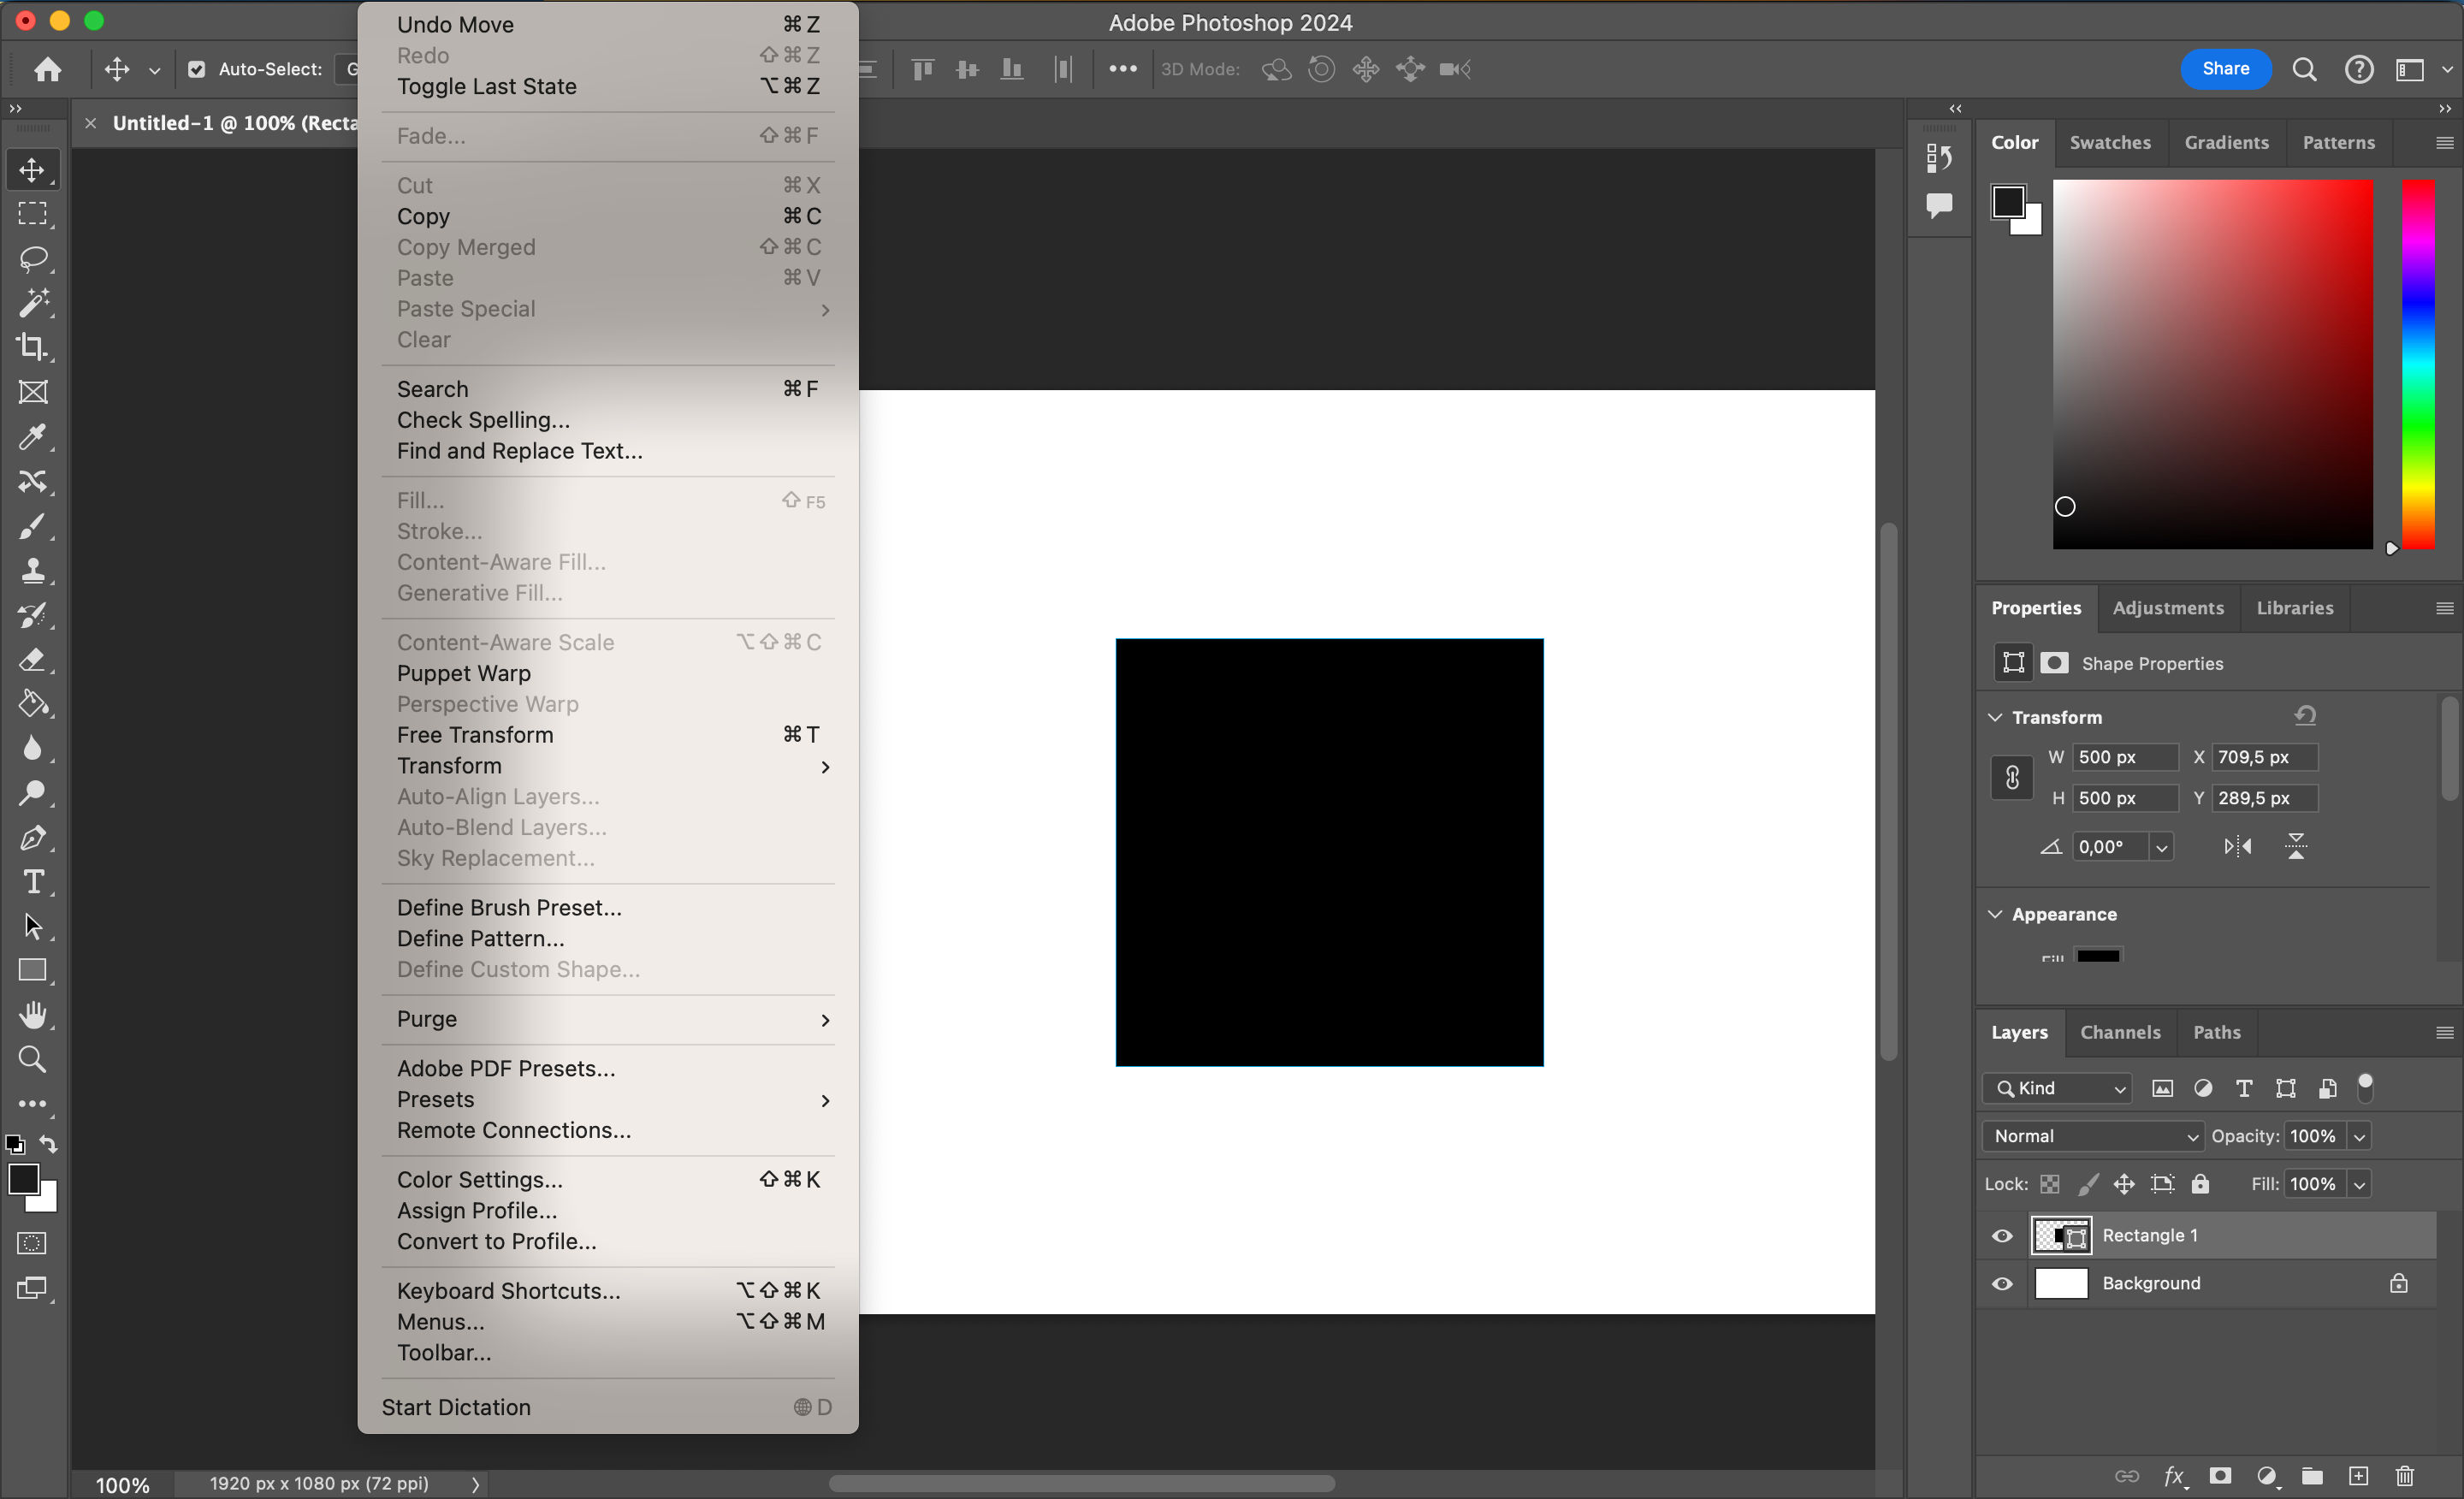The image size is (2464, 1499).
Task: Select the Lasso tool
Action: click(33, 259)
